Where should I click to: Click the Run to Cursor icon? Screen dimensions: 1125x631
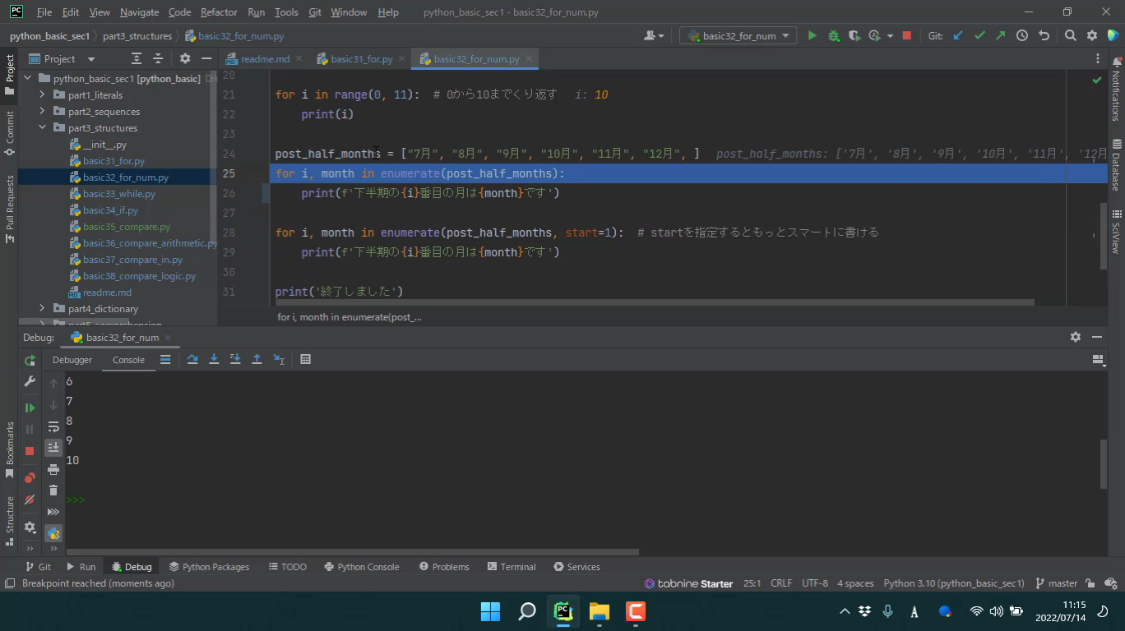pos(279,359)
